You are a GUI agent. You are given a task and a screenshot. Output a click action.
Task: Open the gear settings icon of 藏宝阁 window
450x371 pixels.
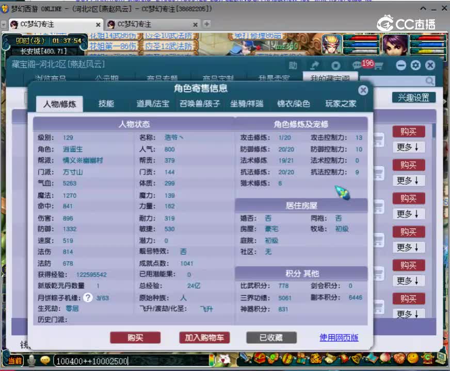(415, 65)
